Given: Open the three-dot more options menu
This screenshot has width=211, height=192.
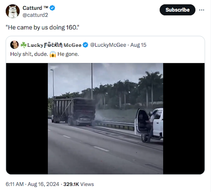Looking at the screenshot, I should [x=202, y=10].
